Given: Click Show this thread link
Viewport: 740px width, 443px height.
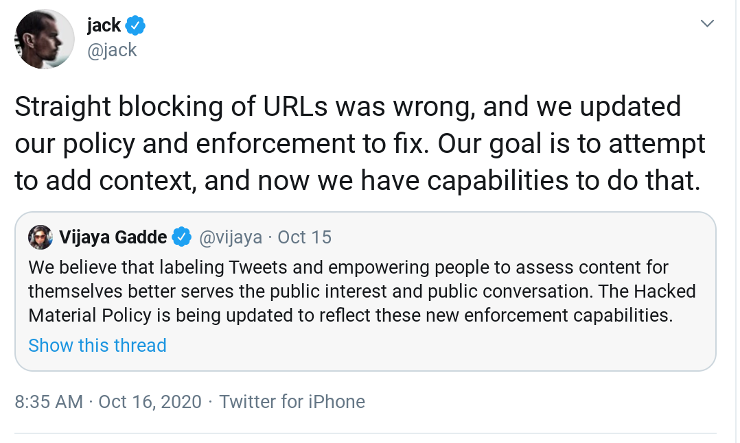Looking at the screenshot, I should (97, 346).
